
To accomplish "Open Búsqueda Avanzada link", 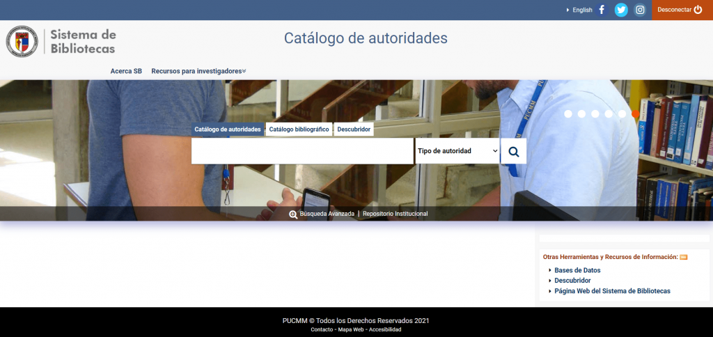I will click(x=326, y=214).
